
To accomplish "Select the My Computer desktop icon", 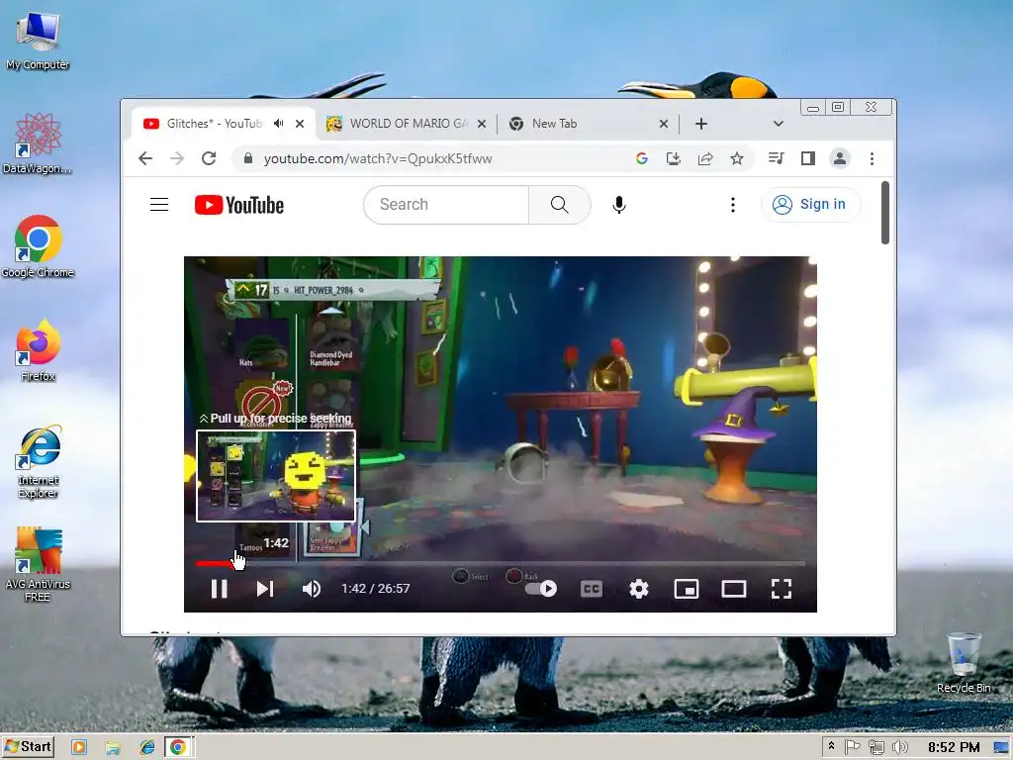I will (38, 42).
